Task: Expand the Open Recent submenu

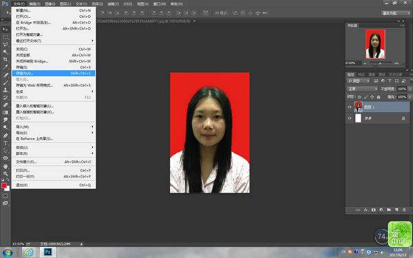Action: pos(54,41)
